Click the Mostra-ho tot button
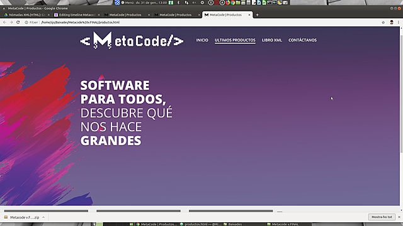This screenshot has height=226, width=403. pyautogui.click(x=382, y=217)
